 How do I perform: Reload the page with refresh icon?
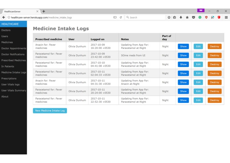click(121, 17)
